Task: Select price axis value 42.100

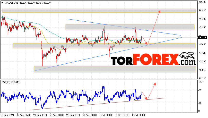Action: click(x=202, y=62)
